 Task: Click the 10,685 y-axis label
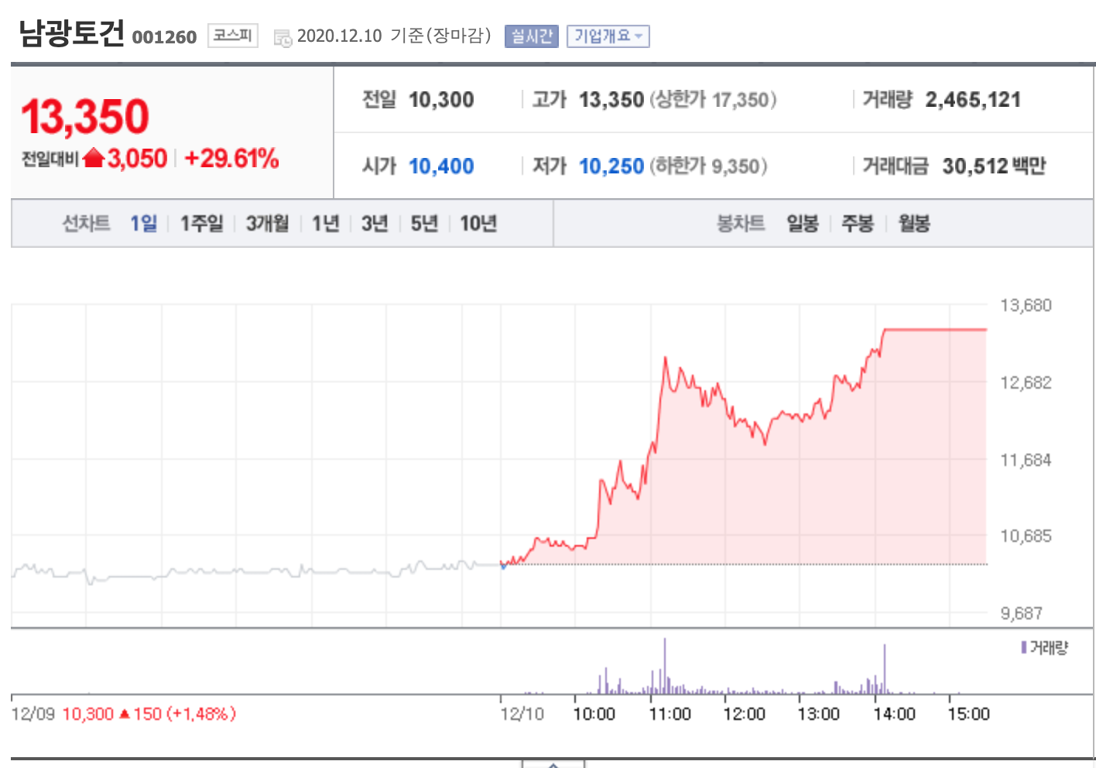[x=1026, y=536]
